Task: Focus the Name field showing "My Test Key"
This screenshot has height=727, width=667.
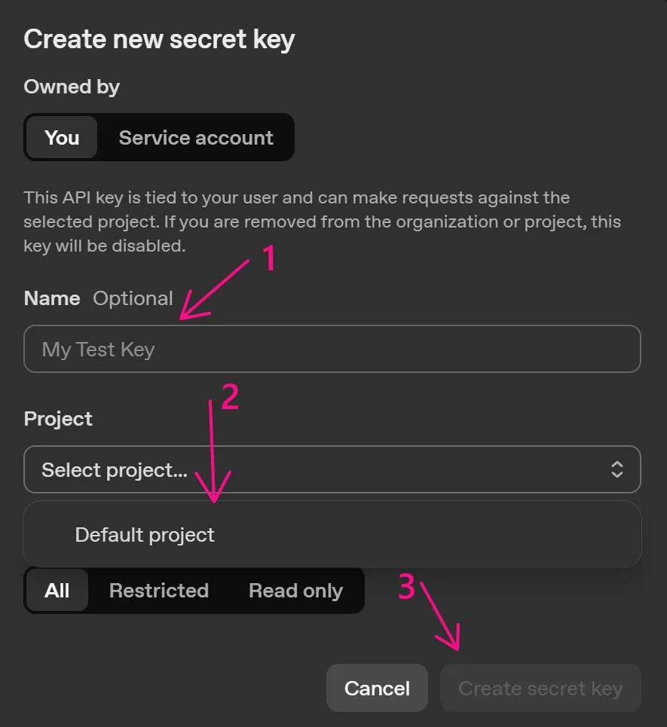Action: [332, 350]
